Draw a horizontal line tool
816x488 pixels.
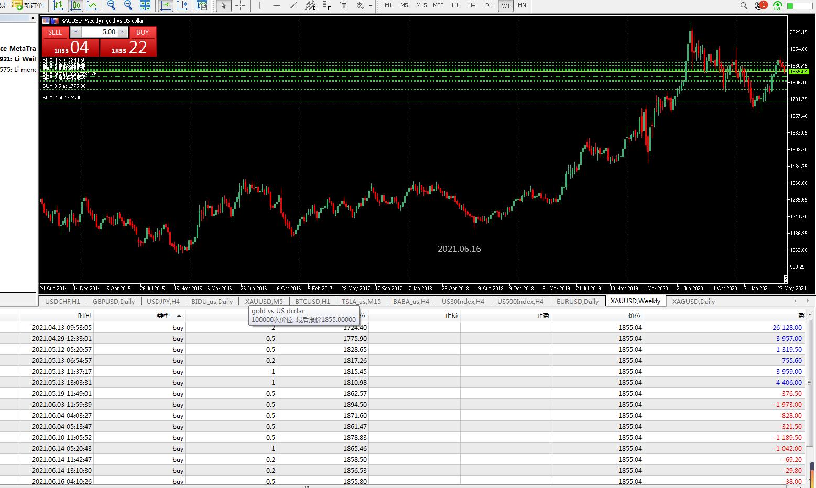coord(277,6)
